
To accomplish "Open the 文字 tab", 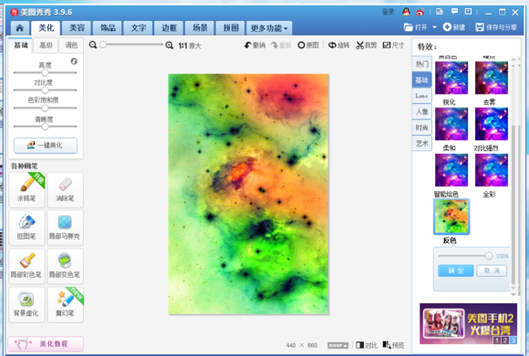I will (x=139, y=28).
